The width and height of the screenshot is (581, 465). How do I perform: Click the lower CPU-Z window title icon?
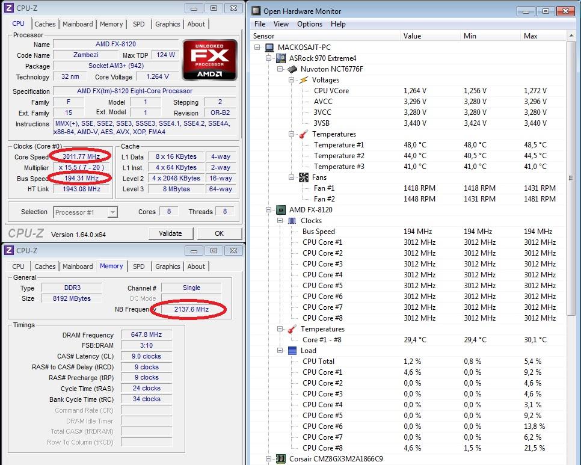[x=9, y=250]
